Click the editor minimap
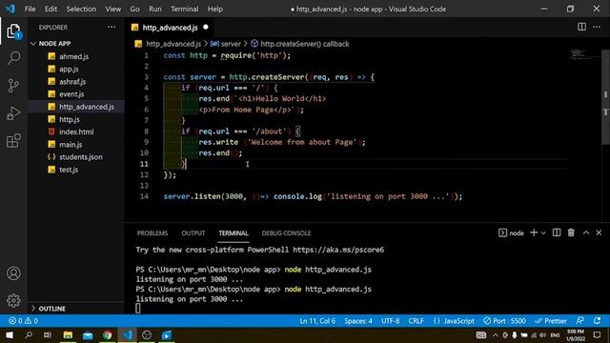Image resolution: width=610 pixels, height=343 pixels. coord(583,55)
